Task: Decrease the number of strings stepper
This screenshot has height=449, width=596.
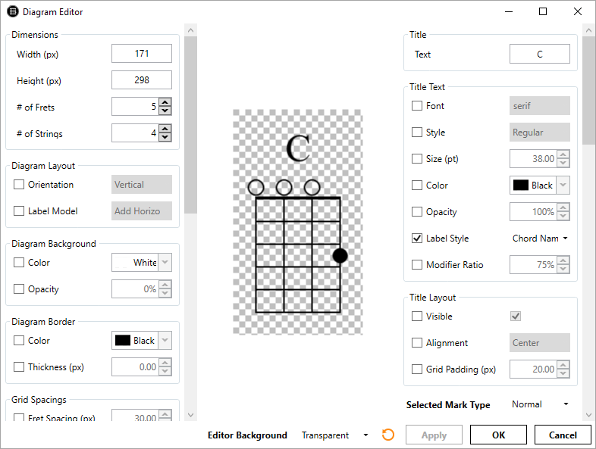Action: pyautogui.click(x=165, y=138)
